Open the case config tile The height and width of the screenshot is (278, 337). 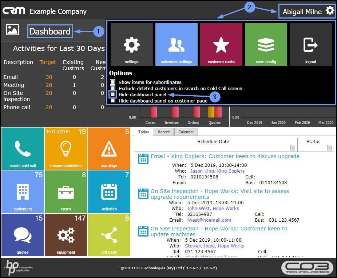pos(266,44)
